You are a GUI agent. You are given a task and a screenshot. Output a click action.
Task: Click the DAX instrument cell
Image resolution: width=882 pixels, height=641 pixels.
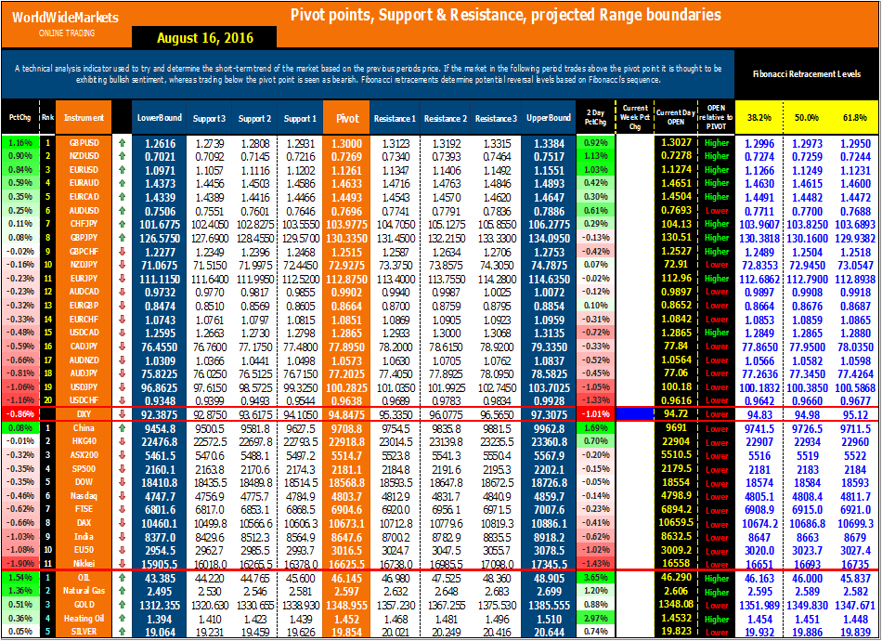[84, 523]
